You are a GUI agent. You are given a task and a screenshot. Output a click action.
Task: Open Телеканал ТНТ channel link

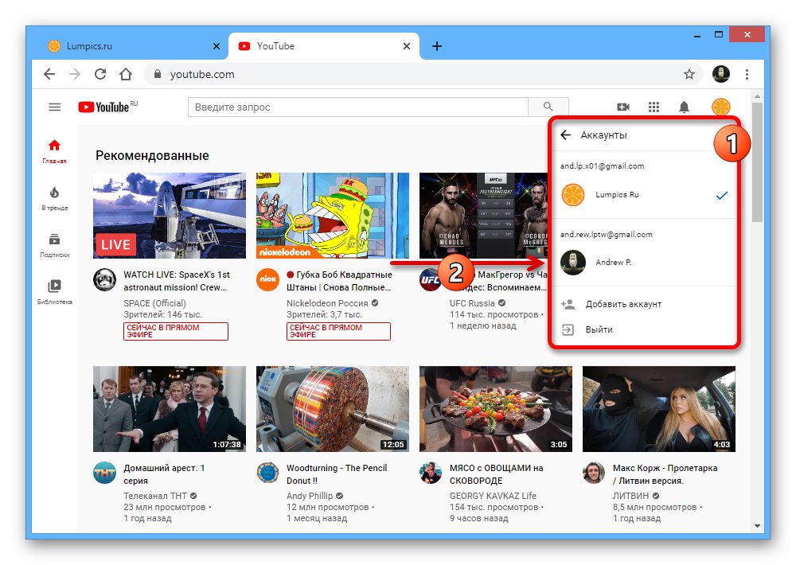[155, 496]
